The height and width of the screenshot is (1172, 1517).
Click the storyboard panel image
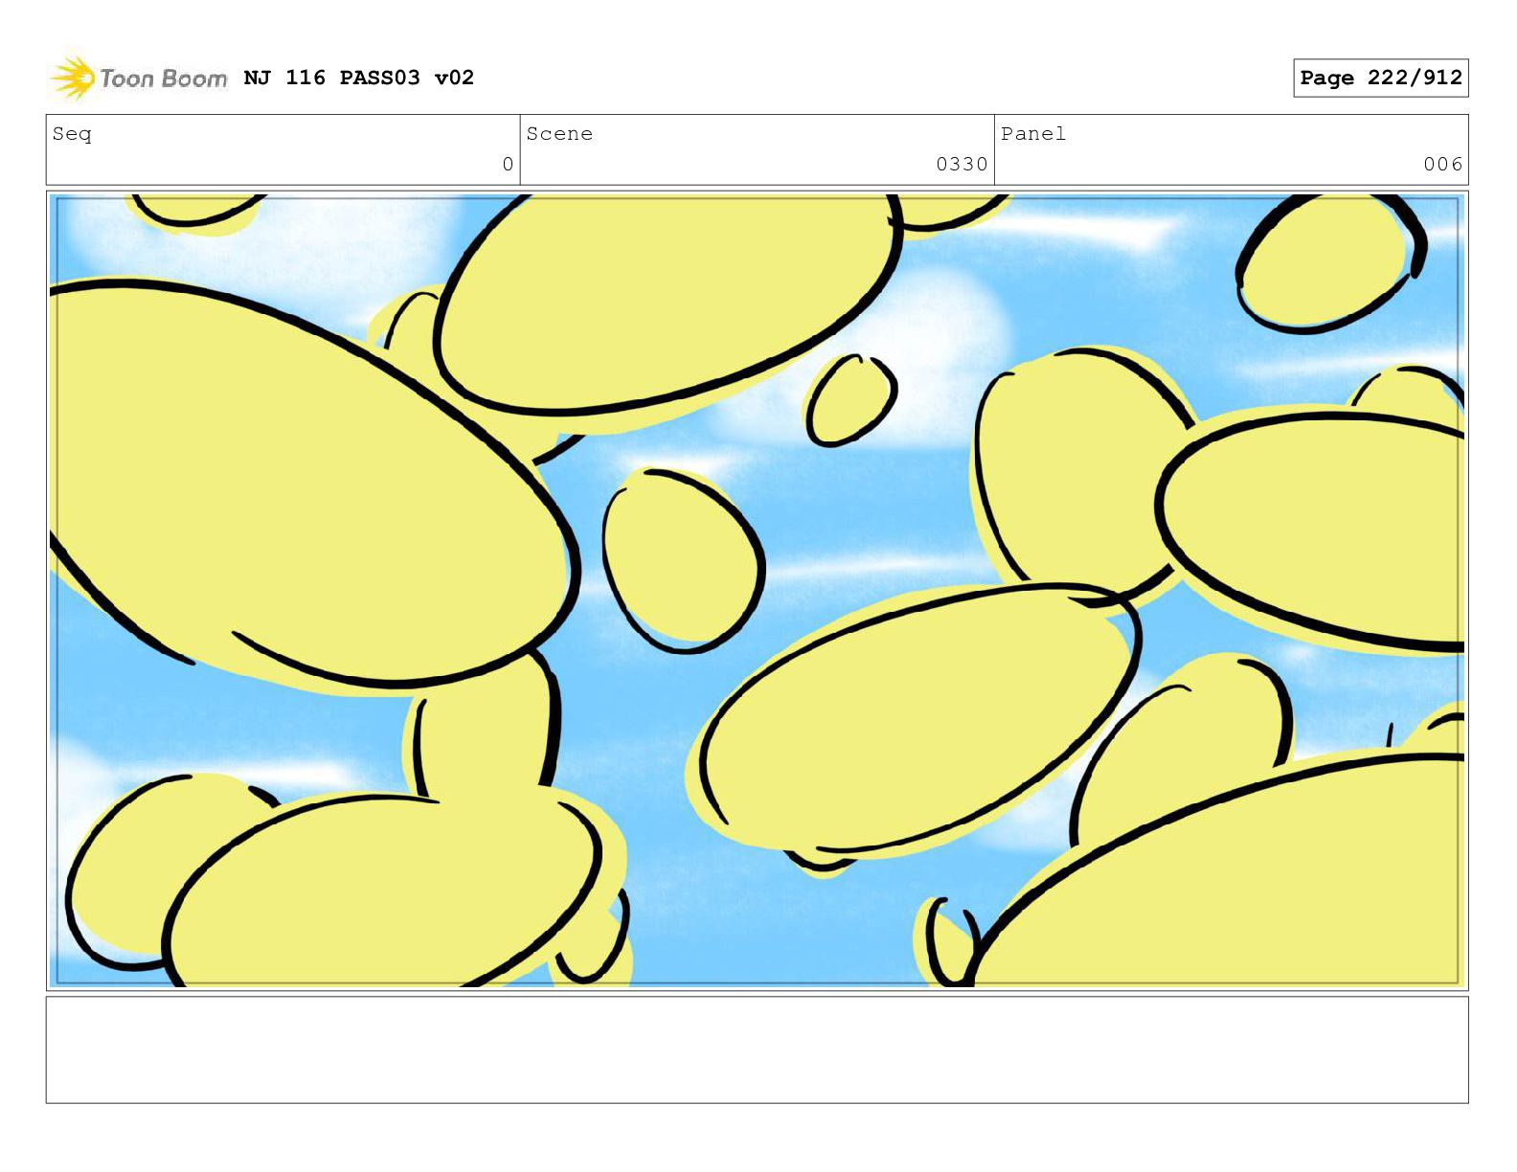[x=757, y=590]
